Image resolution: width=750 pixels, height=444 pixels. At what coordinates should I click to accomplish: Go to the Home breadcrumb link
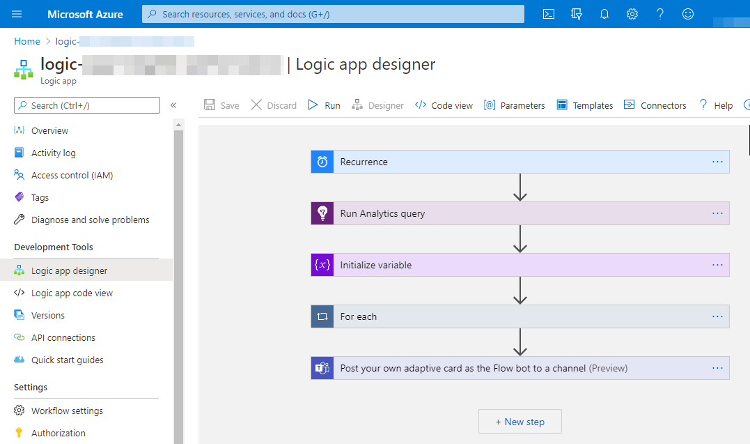pos(27,41)
